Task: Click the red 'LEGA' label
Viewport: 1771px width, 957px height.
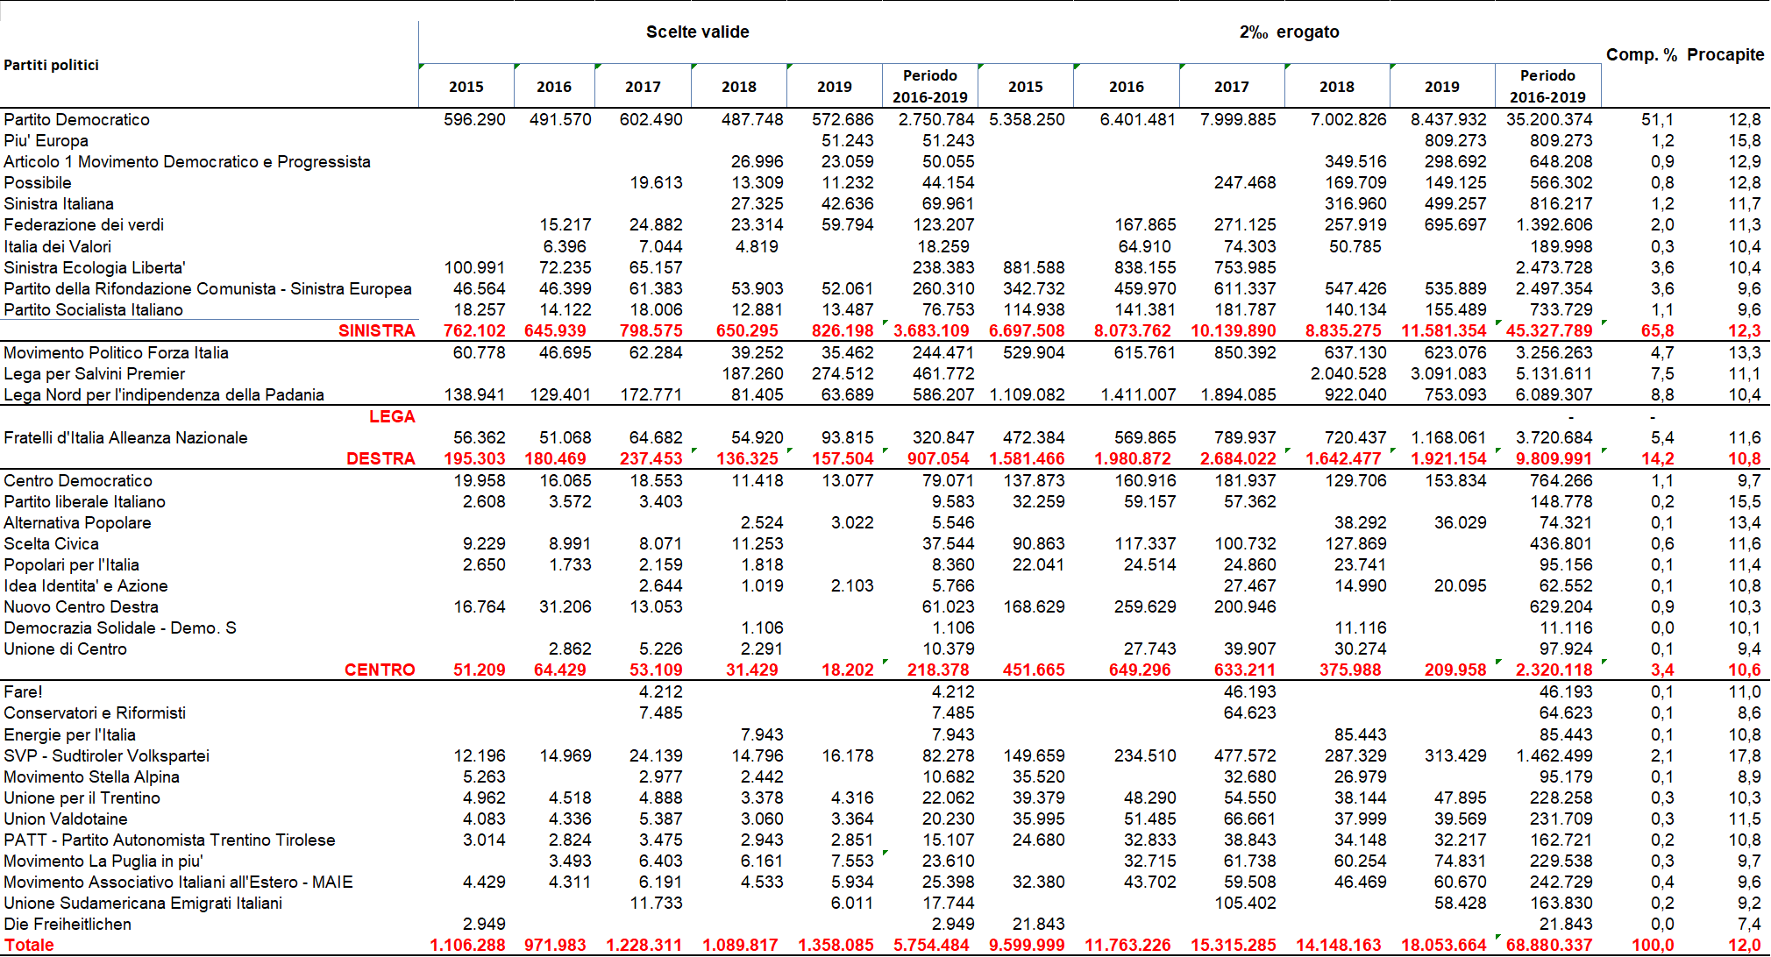Action: point(392,416)
